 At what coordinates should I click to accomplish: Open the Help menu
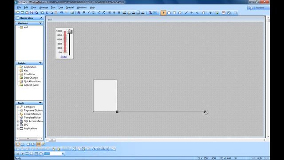point(92,8)
